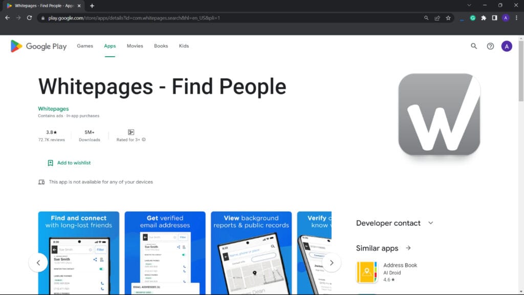Show previous screenshots with left arrow
The image size is (524, 295).
(38, 263)
